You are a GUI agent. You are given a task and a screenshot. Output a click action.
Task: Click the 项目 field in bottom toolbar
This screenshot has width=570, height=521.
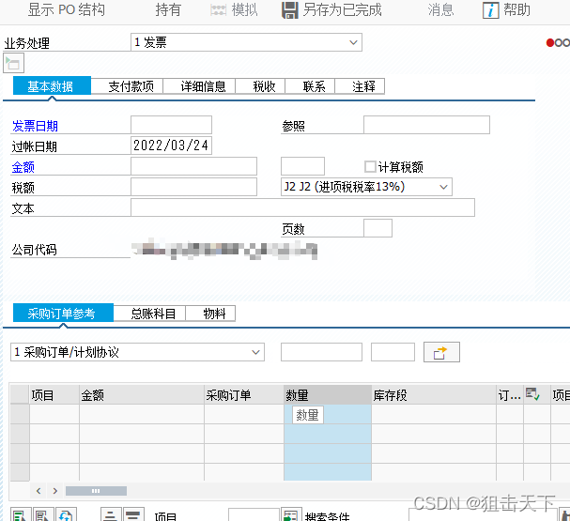(x=254, y=515)
